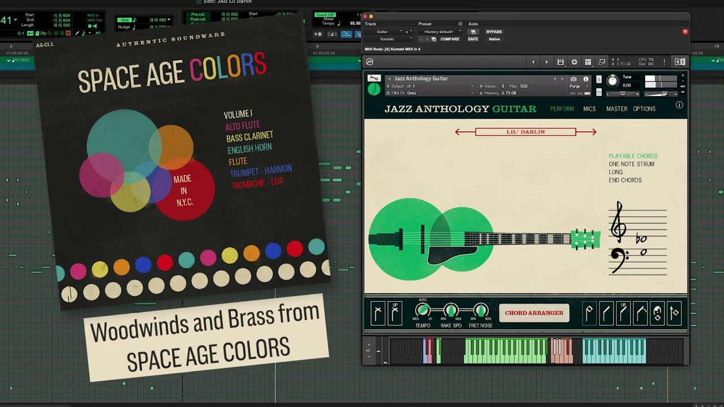Open the CHORD ARRANGER
Image resolution: width=724 pixels, height=407 pixels.
tap(534, 313)
